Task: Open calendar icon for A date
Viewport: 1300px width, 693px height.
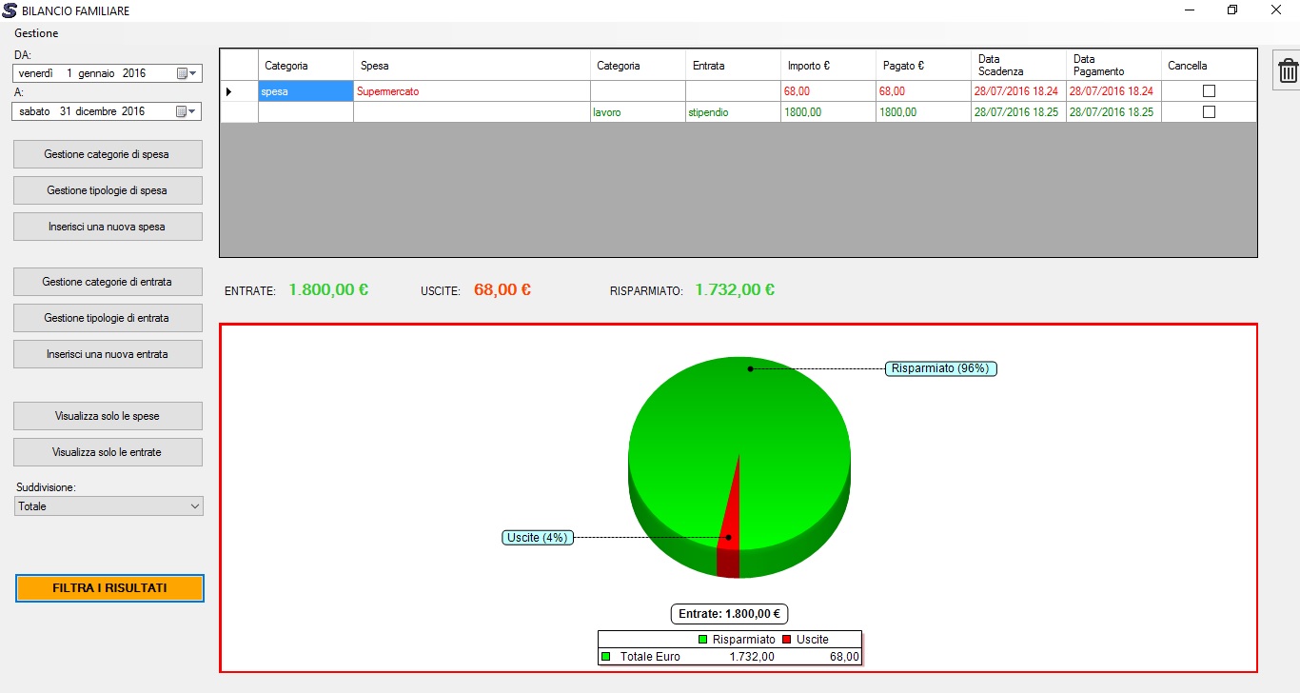Action: pos(182,111)
